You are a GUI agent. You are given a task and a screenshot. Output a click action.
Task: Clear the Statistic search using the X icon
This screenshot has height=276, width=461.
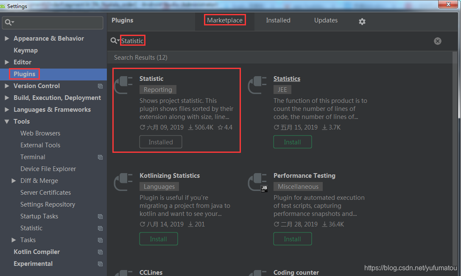pyautogui.click(x=437, y=41)
